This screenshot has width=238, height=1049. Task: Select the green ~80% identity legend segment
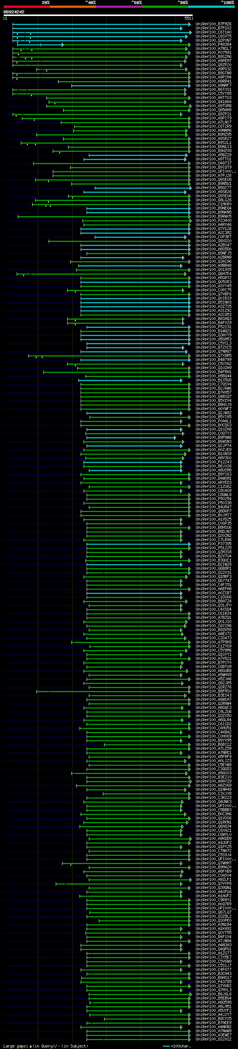click(x=165, y=7)
